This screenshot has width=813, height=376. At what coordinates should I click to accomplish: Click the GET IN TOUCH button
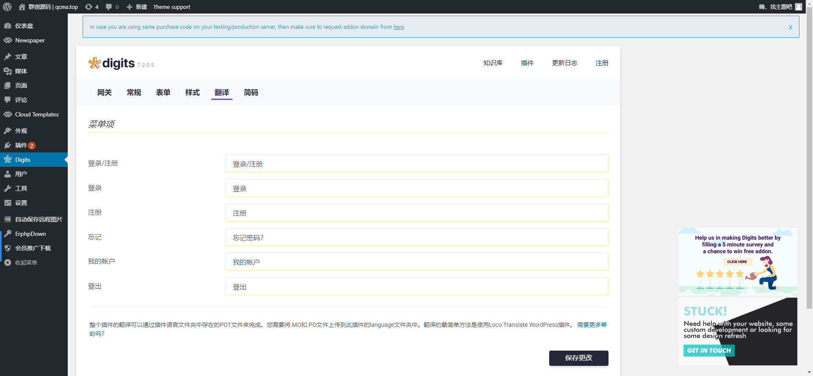(x=709, y=351)
